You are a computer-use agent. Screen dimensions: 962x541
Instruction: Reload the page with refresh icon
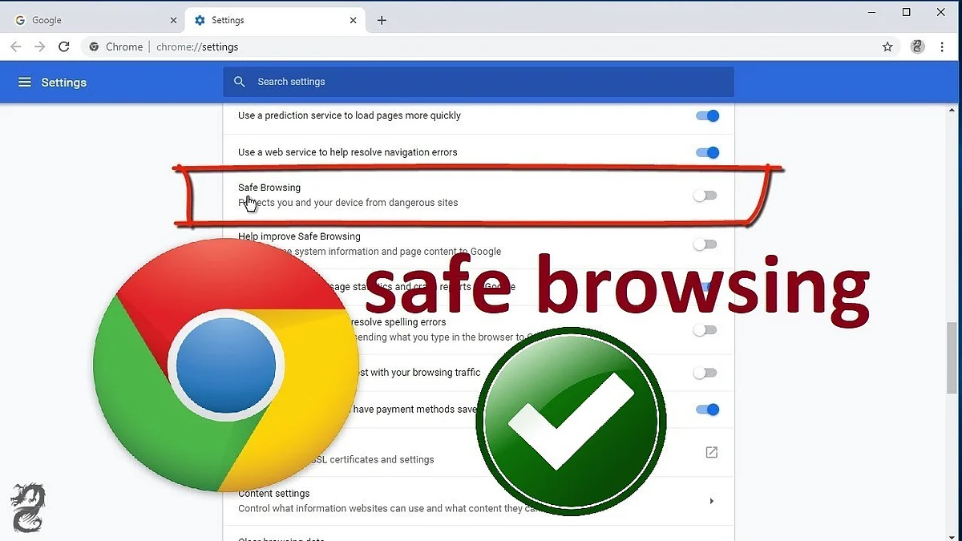tap(64, 47)
